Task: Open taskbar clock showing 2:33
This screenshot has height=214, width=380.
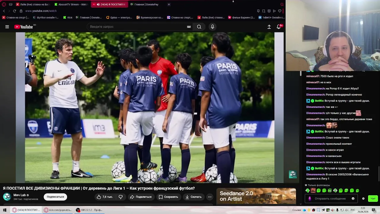Action: click(363, 210)
